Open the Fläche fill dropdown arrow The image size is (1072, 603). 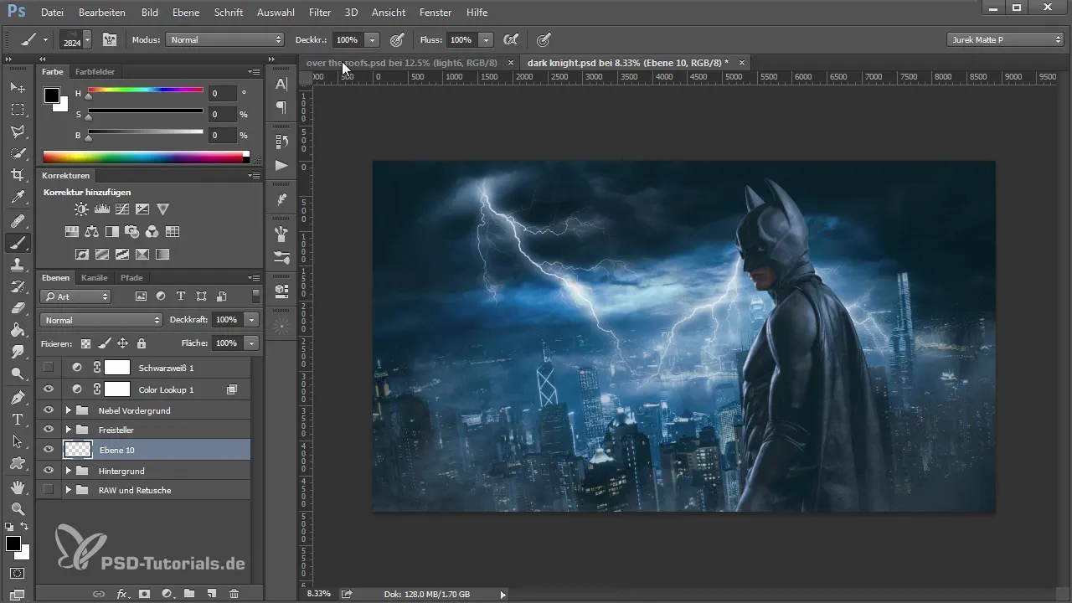click(252, 343)
